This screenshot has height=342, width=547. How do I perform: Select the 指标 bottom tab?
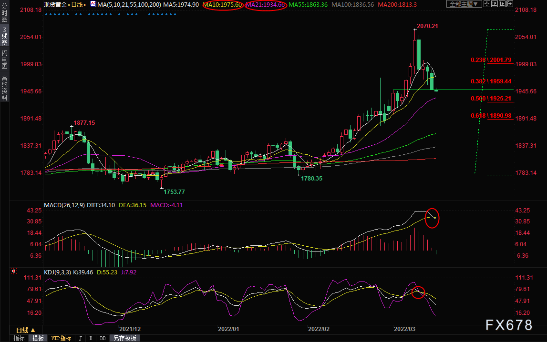pos(19,338)
